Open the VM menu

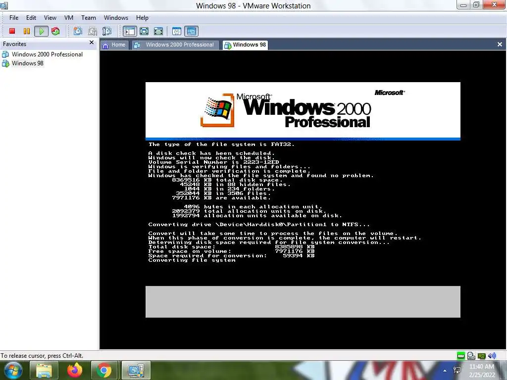point(68,18)
